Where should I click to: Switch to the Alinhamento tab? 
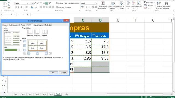coord(14,25)
